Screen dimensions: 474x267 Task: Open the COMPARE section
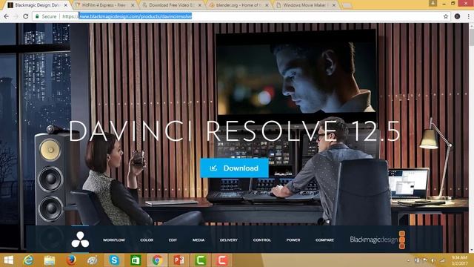(x=324, y=240)
